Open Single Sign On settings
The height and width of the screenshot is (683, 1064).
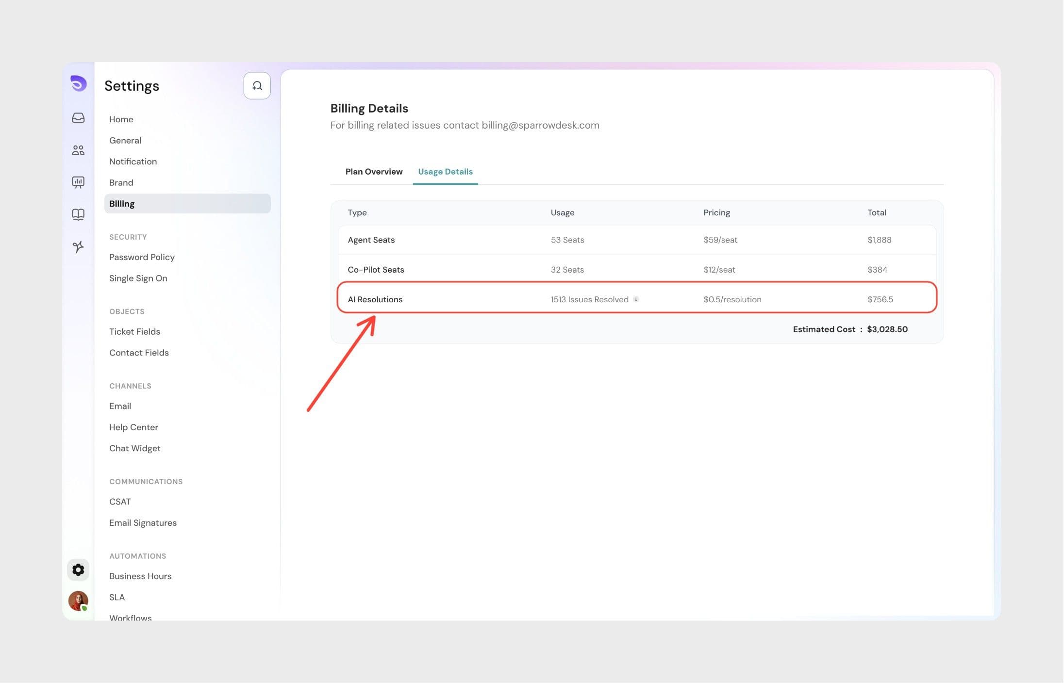tap(138, 278)
